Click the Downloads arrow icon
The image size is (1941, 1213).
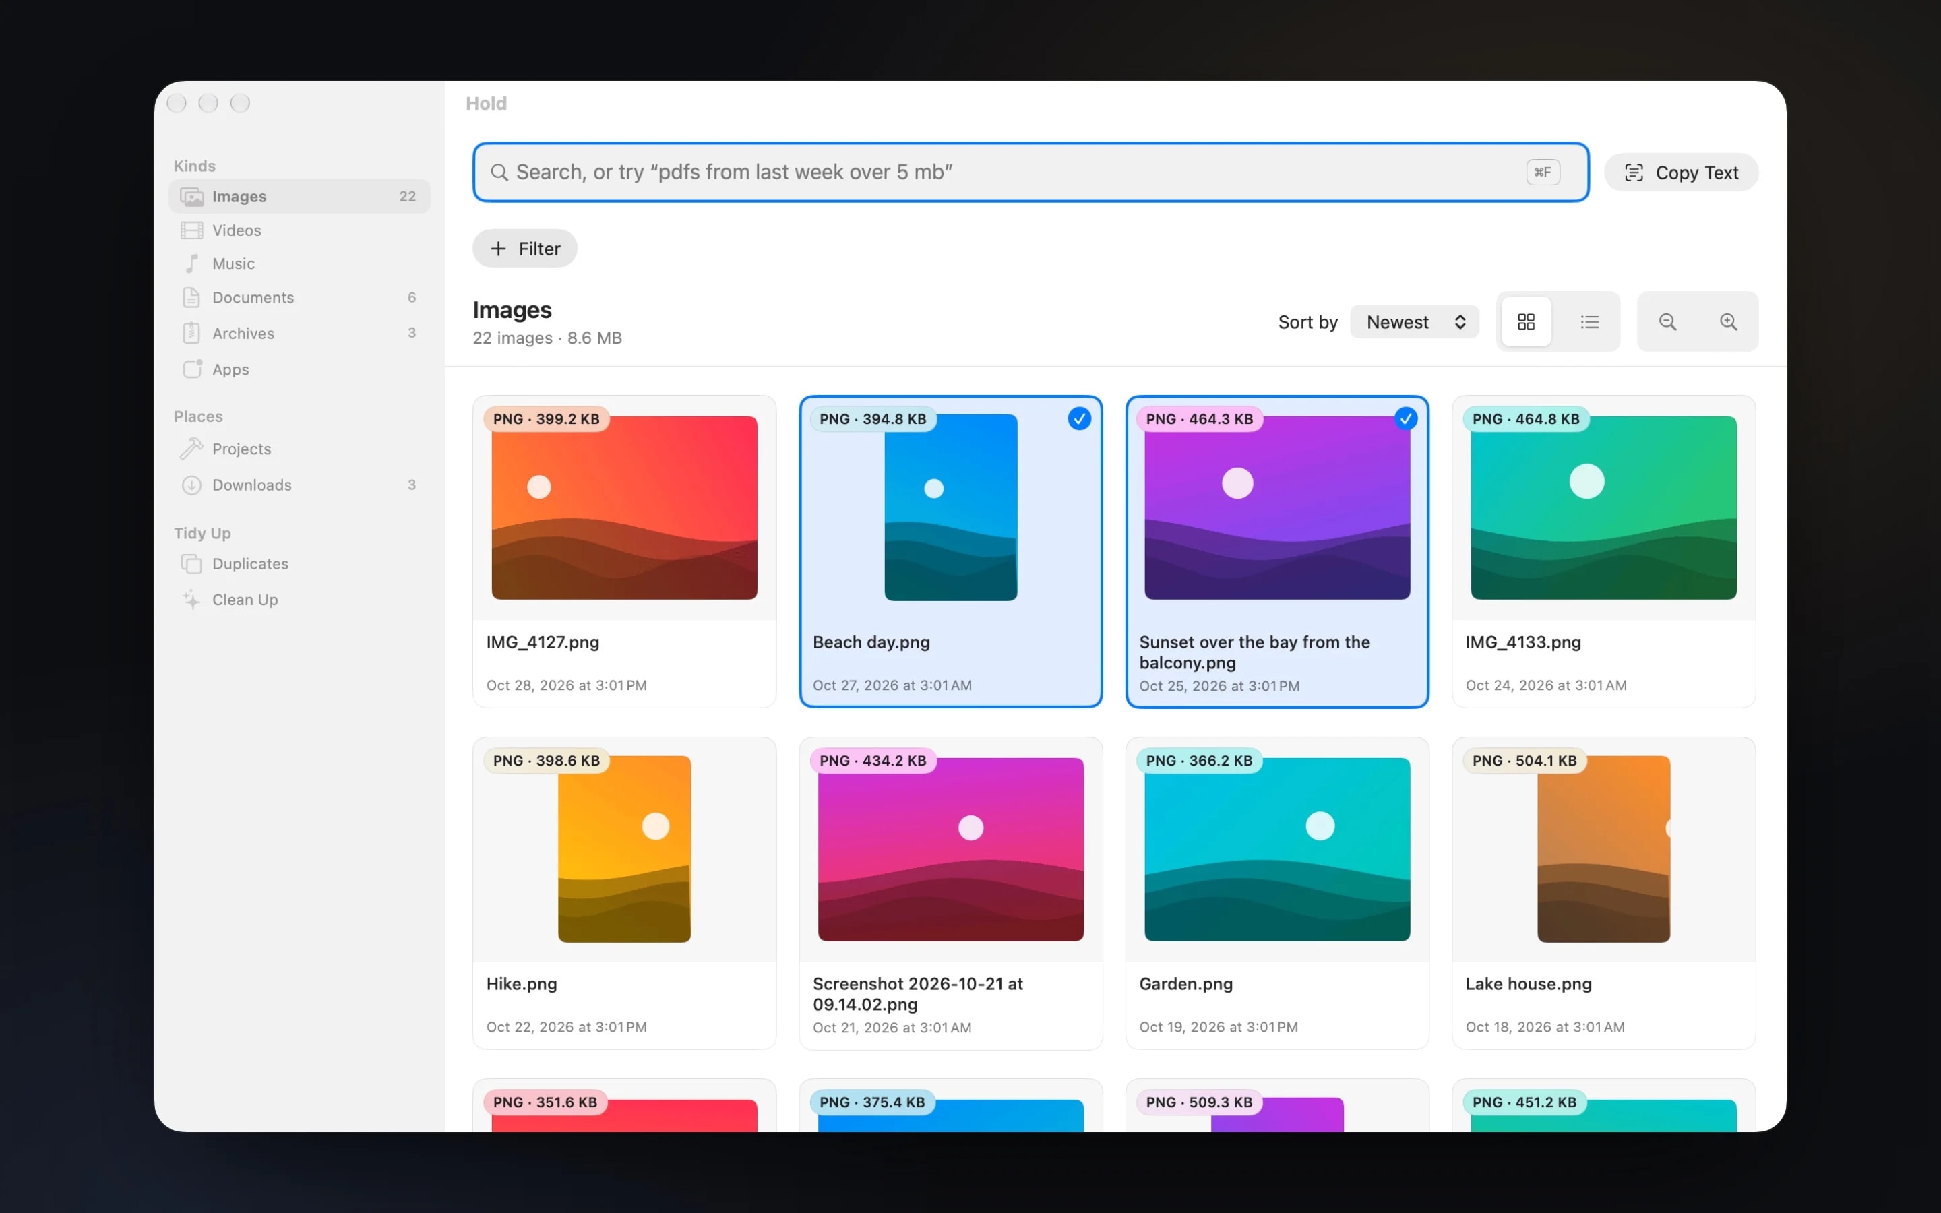[x=191, y=485]
